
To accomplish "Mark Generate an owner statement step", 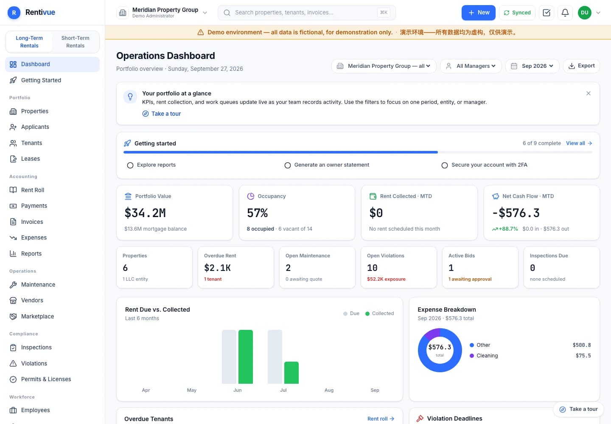I will pos(288,165).
